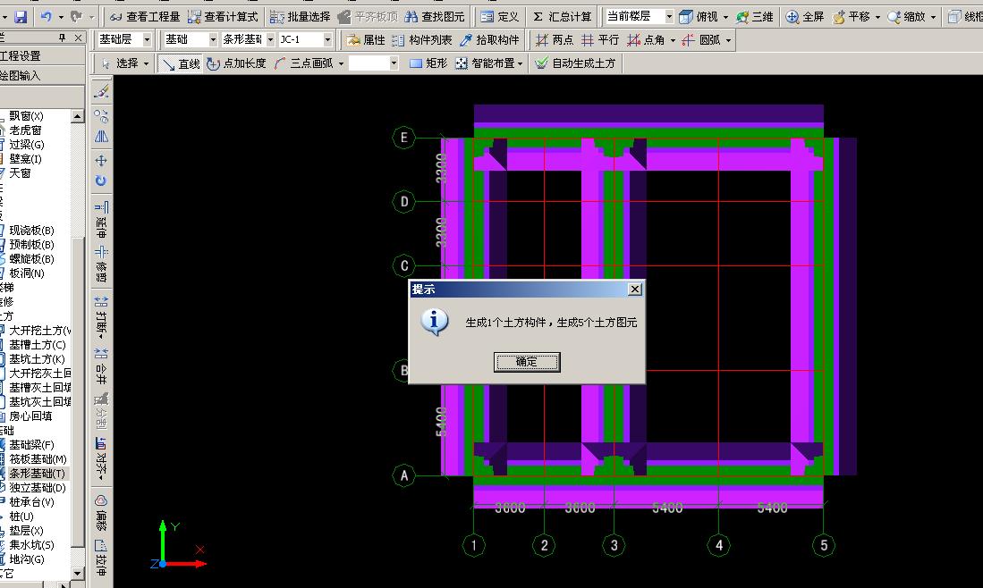Select the 缩放 zoom tool
Screen dimensions: 983x588
pos(906,17)
